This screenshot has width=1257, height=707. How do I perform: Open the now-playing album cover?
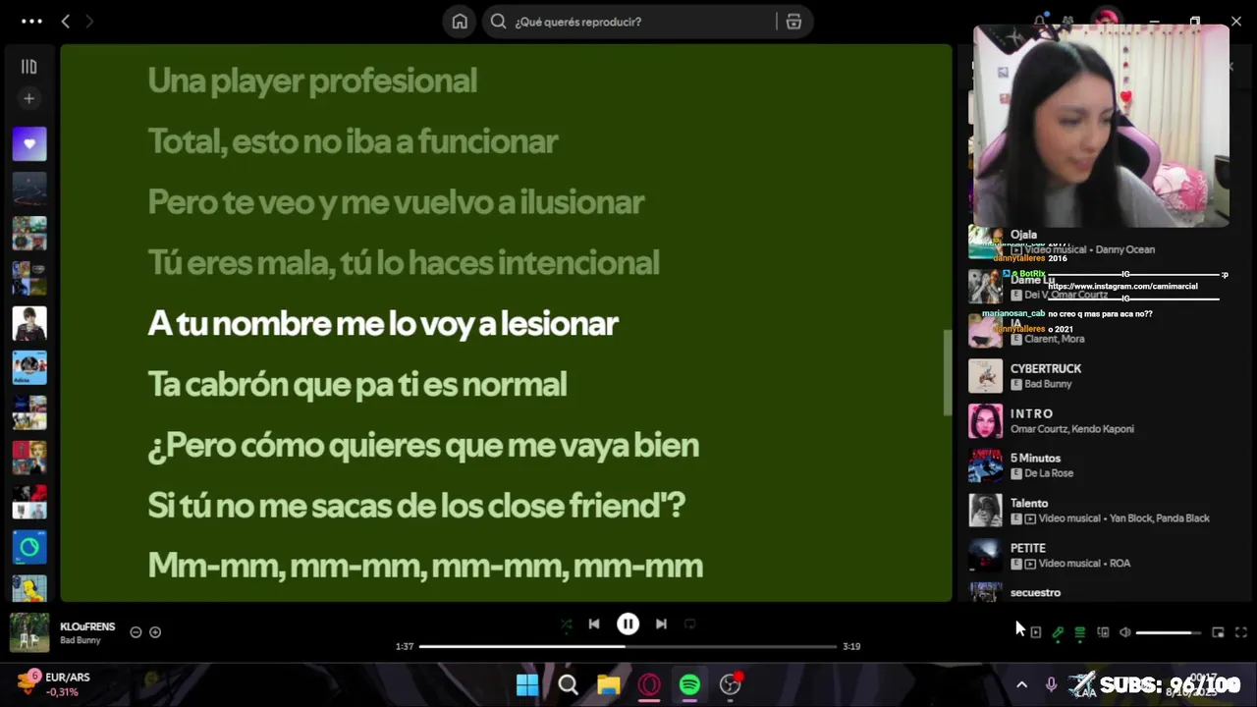point(29,632)
